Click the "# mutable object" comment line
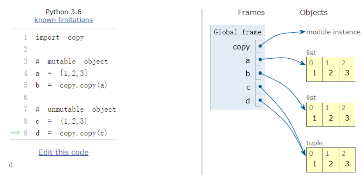The width and height of the screenshot is (363, 175). point(72,61)
